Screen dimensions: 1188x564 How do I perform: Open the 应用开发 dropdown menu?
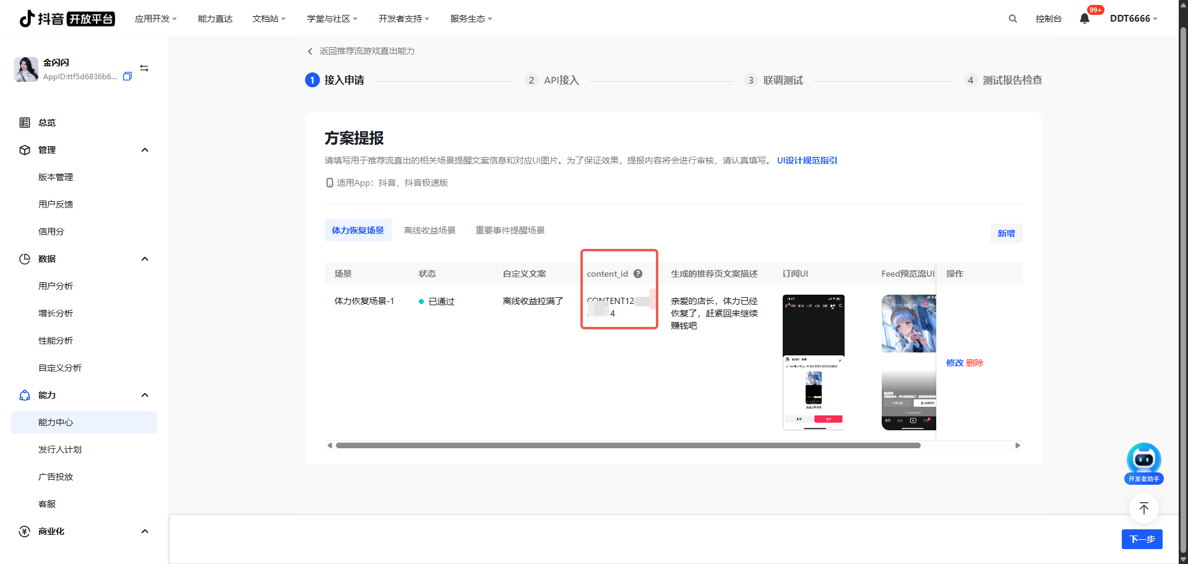click(x=155, y=19)
